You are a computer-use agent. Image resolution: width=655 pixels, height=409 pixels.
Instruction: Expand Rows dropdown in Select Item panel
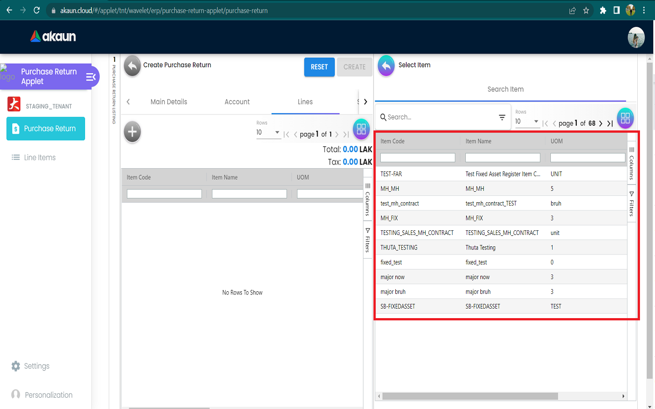pos(536,121)
